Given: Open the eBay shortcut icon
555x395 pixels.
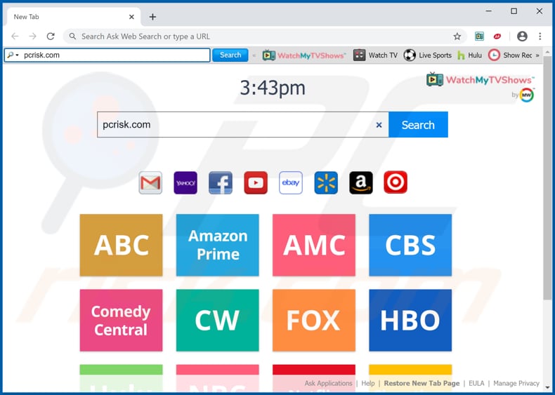Looking at the screenshot, I should (291, 183).
